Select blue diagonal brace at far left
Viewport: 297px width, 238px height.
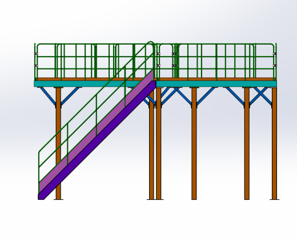point(47,96)
